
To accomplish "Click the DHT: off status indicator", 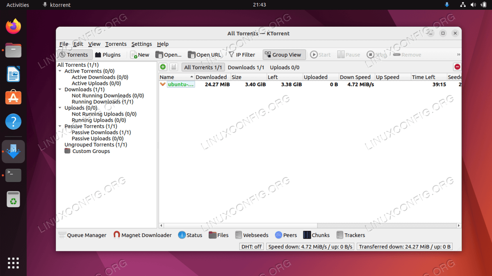I will pyautogui.click(x=252, y=246).
